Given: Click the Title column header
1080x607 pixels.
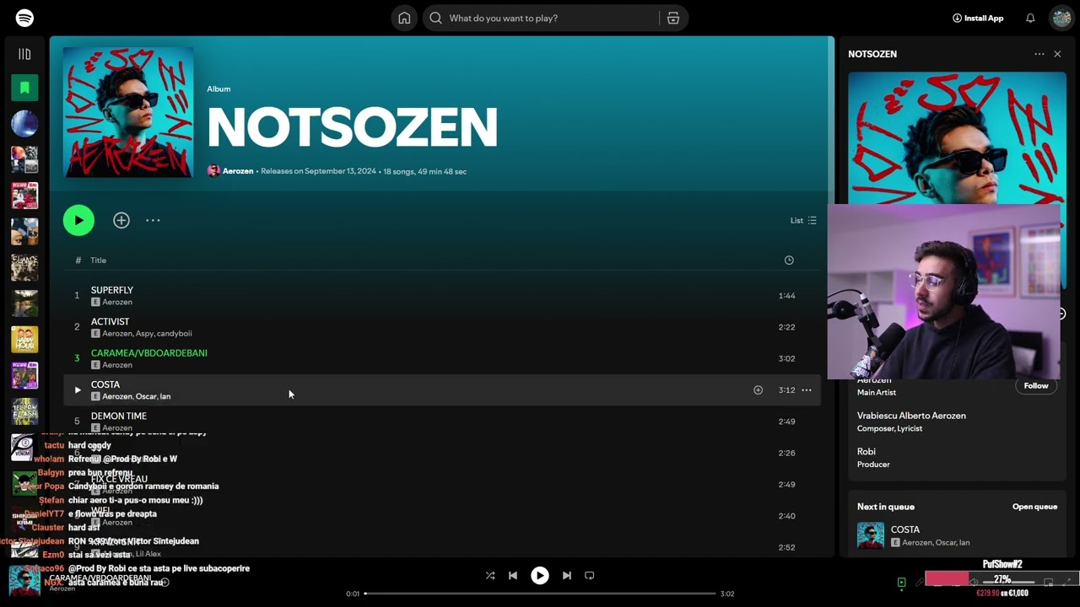Looking at the screenshot, I should click(x=99, y=261).
